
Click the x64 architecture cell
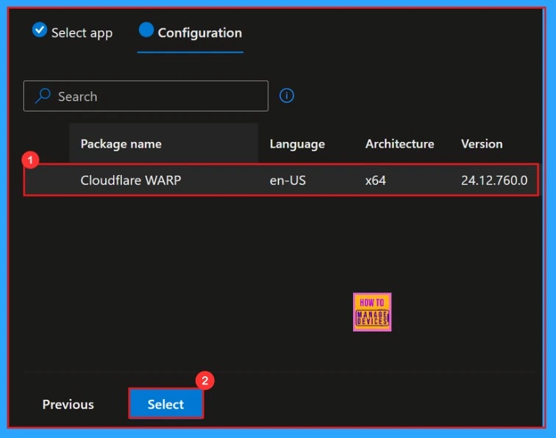376,181
